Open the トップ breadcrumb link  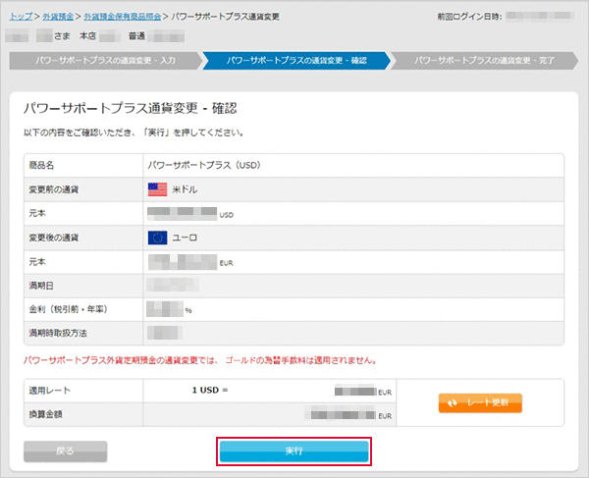(x=22, y=17)
